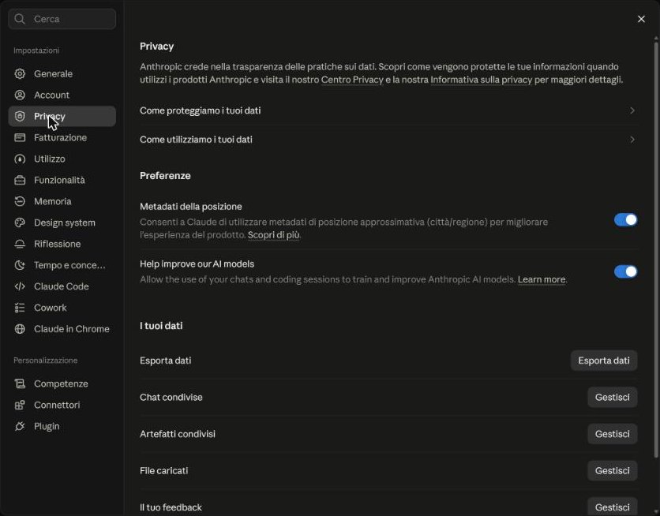The width and height of the screenshot is (660, 516).
Task: Select Memoria in sidebar
Action: [x=62, y=201]
